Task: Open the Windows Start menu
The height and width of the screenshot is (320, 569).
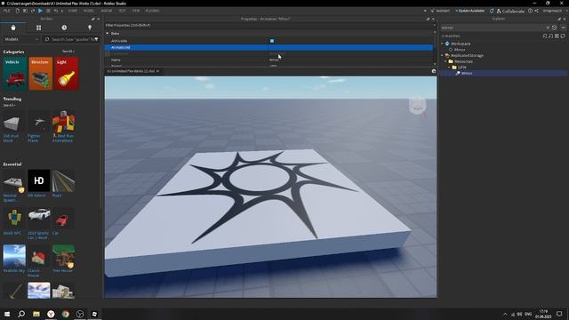Action: point(7,314)
